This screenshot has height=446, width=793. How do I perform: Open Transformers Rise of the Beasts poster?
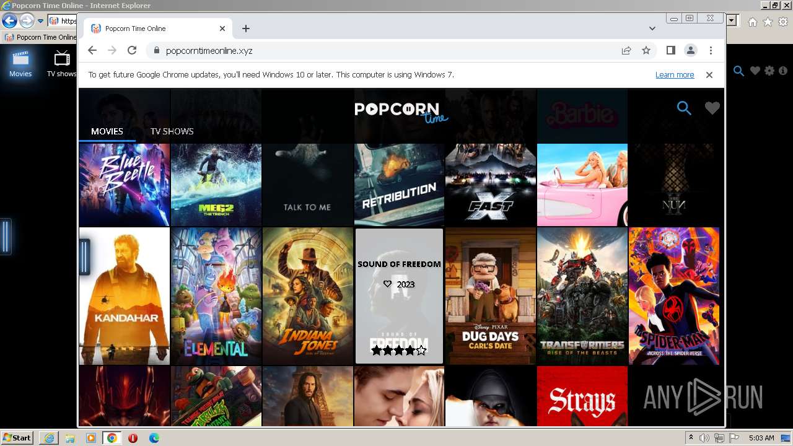click(582, 296)
